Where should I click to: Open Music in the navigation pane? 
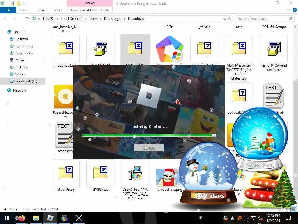point(20,60)
